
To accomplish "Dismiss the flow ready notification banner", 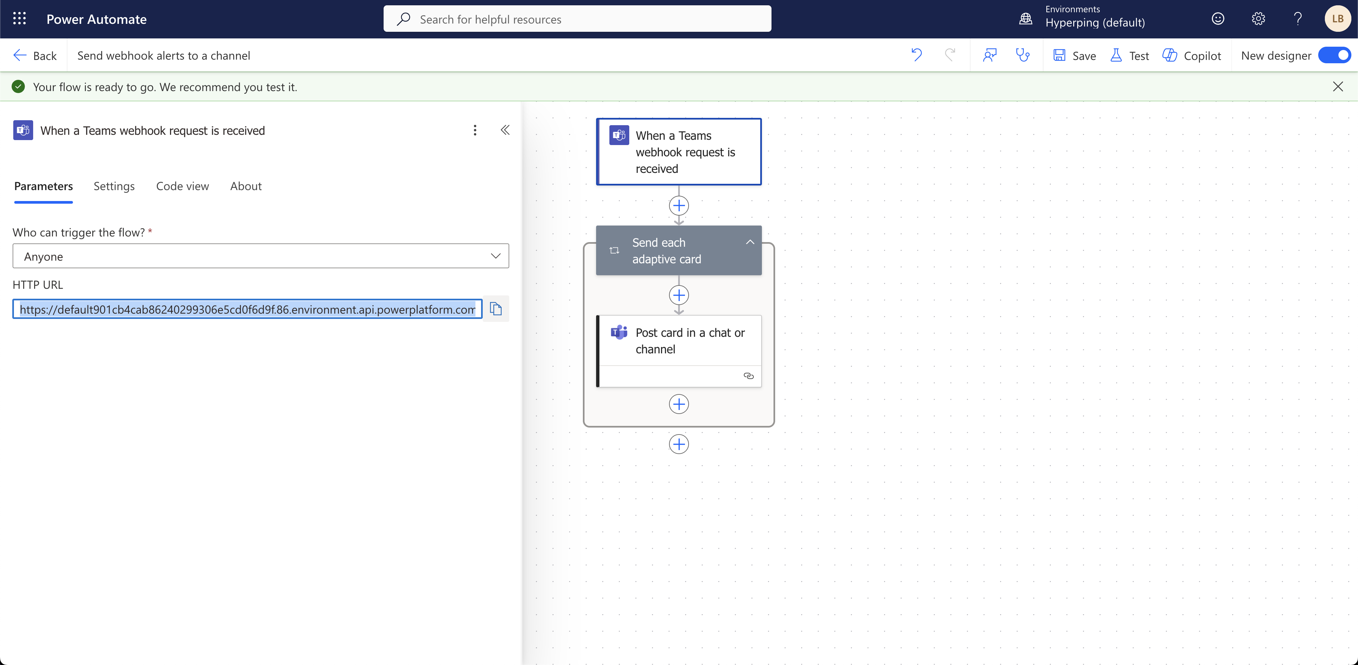I will pyautogui.click(x=1337, y=86).
